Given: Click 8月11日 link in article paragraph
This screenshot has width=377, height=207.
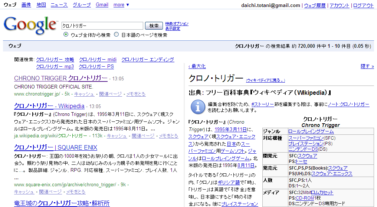Looking at the screenshot, I should coord(246,166).
